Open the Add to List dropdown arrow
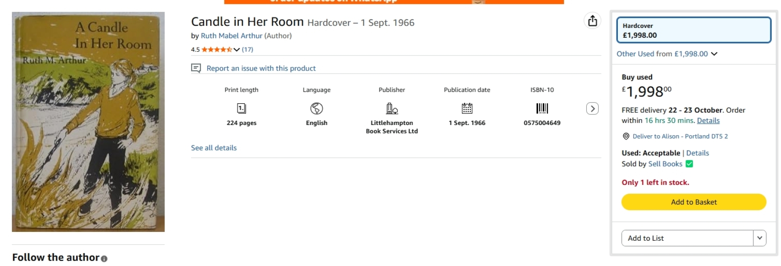Image resolution: width=781 pixels, height=266 pixels. point(760,238)
